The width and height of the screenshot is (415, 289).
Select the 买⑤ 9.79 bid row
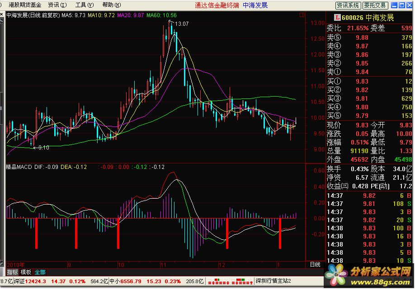(369, 116)
